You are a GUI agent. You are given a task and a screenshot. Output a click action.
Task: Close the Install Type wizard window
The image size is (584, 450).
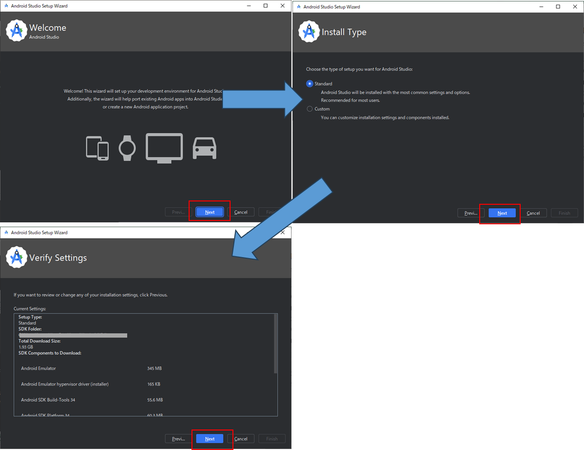coord(575,7)
